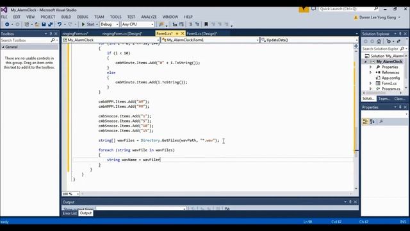
Task: Click the feedback chat bubble icon
Action: click(313, 9)
